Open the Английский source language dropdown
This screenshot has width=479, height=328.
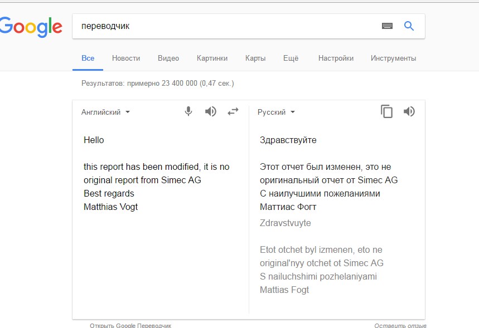[x=105, y=112]
